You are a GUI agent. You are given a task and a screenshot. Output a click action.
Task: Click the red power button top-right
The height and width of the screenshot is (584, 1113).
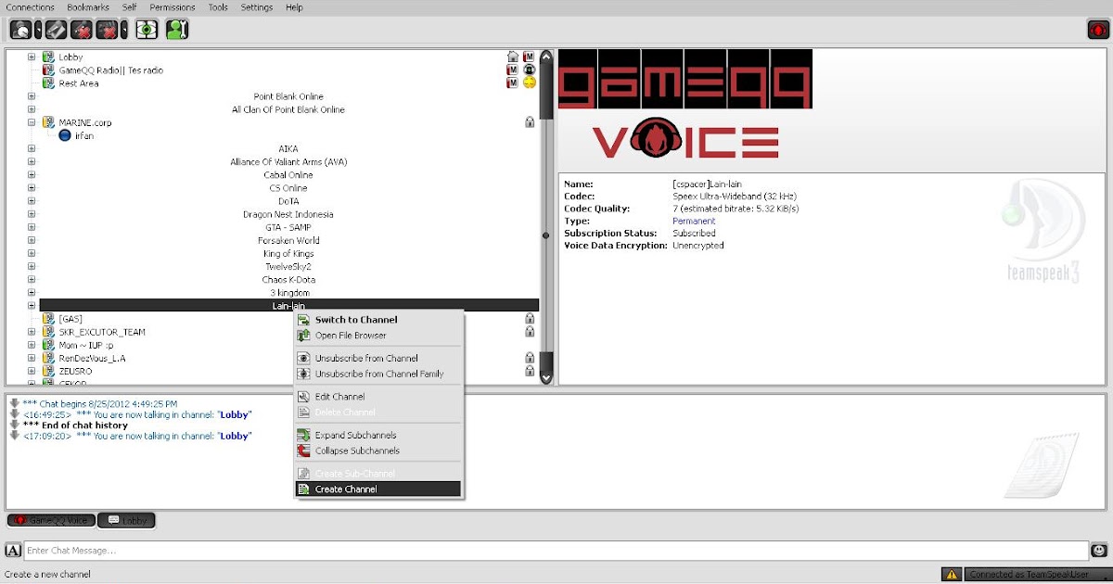1097,29
